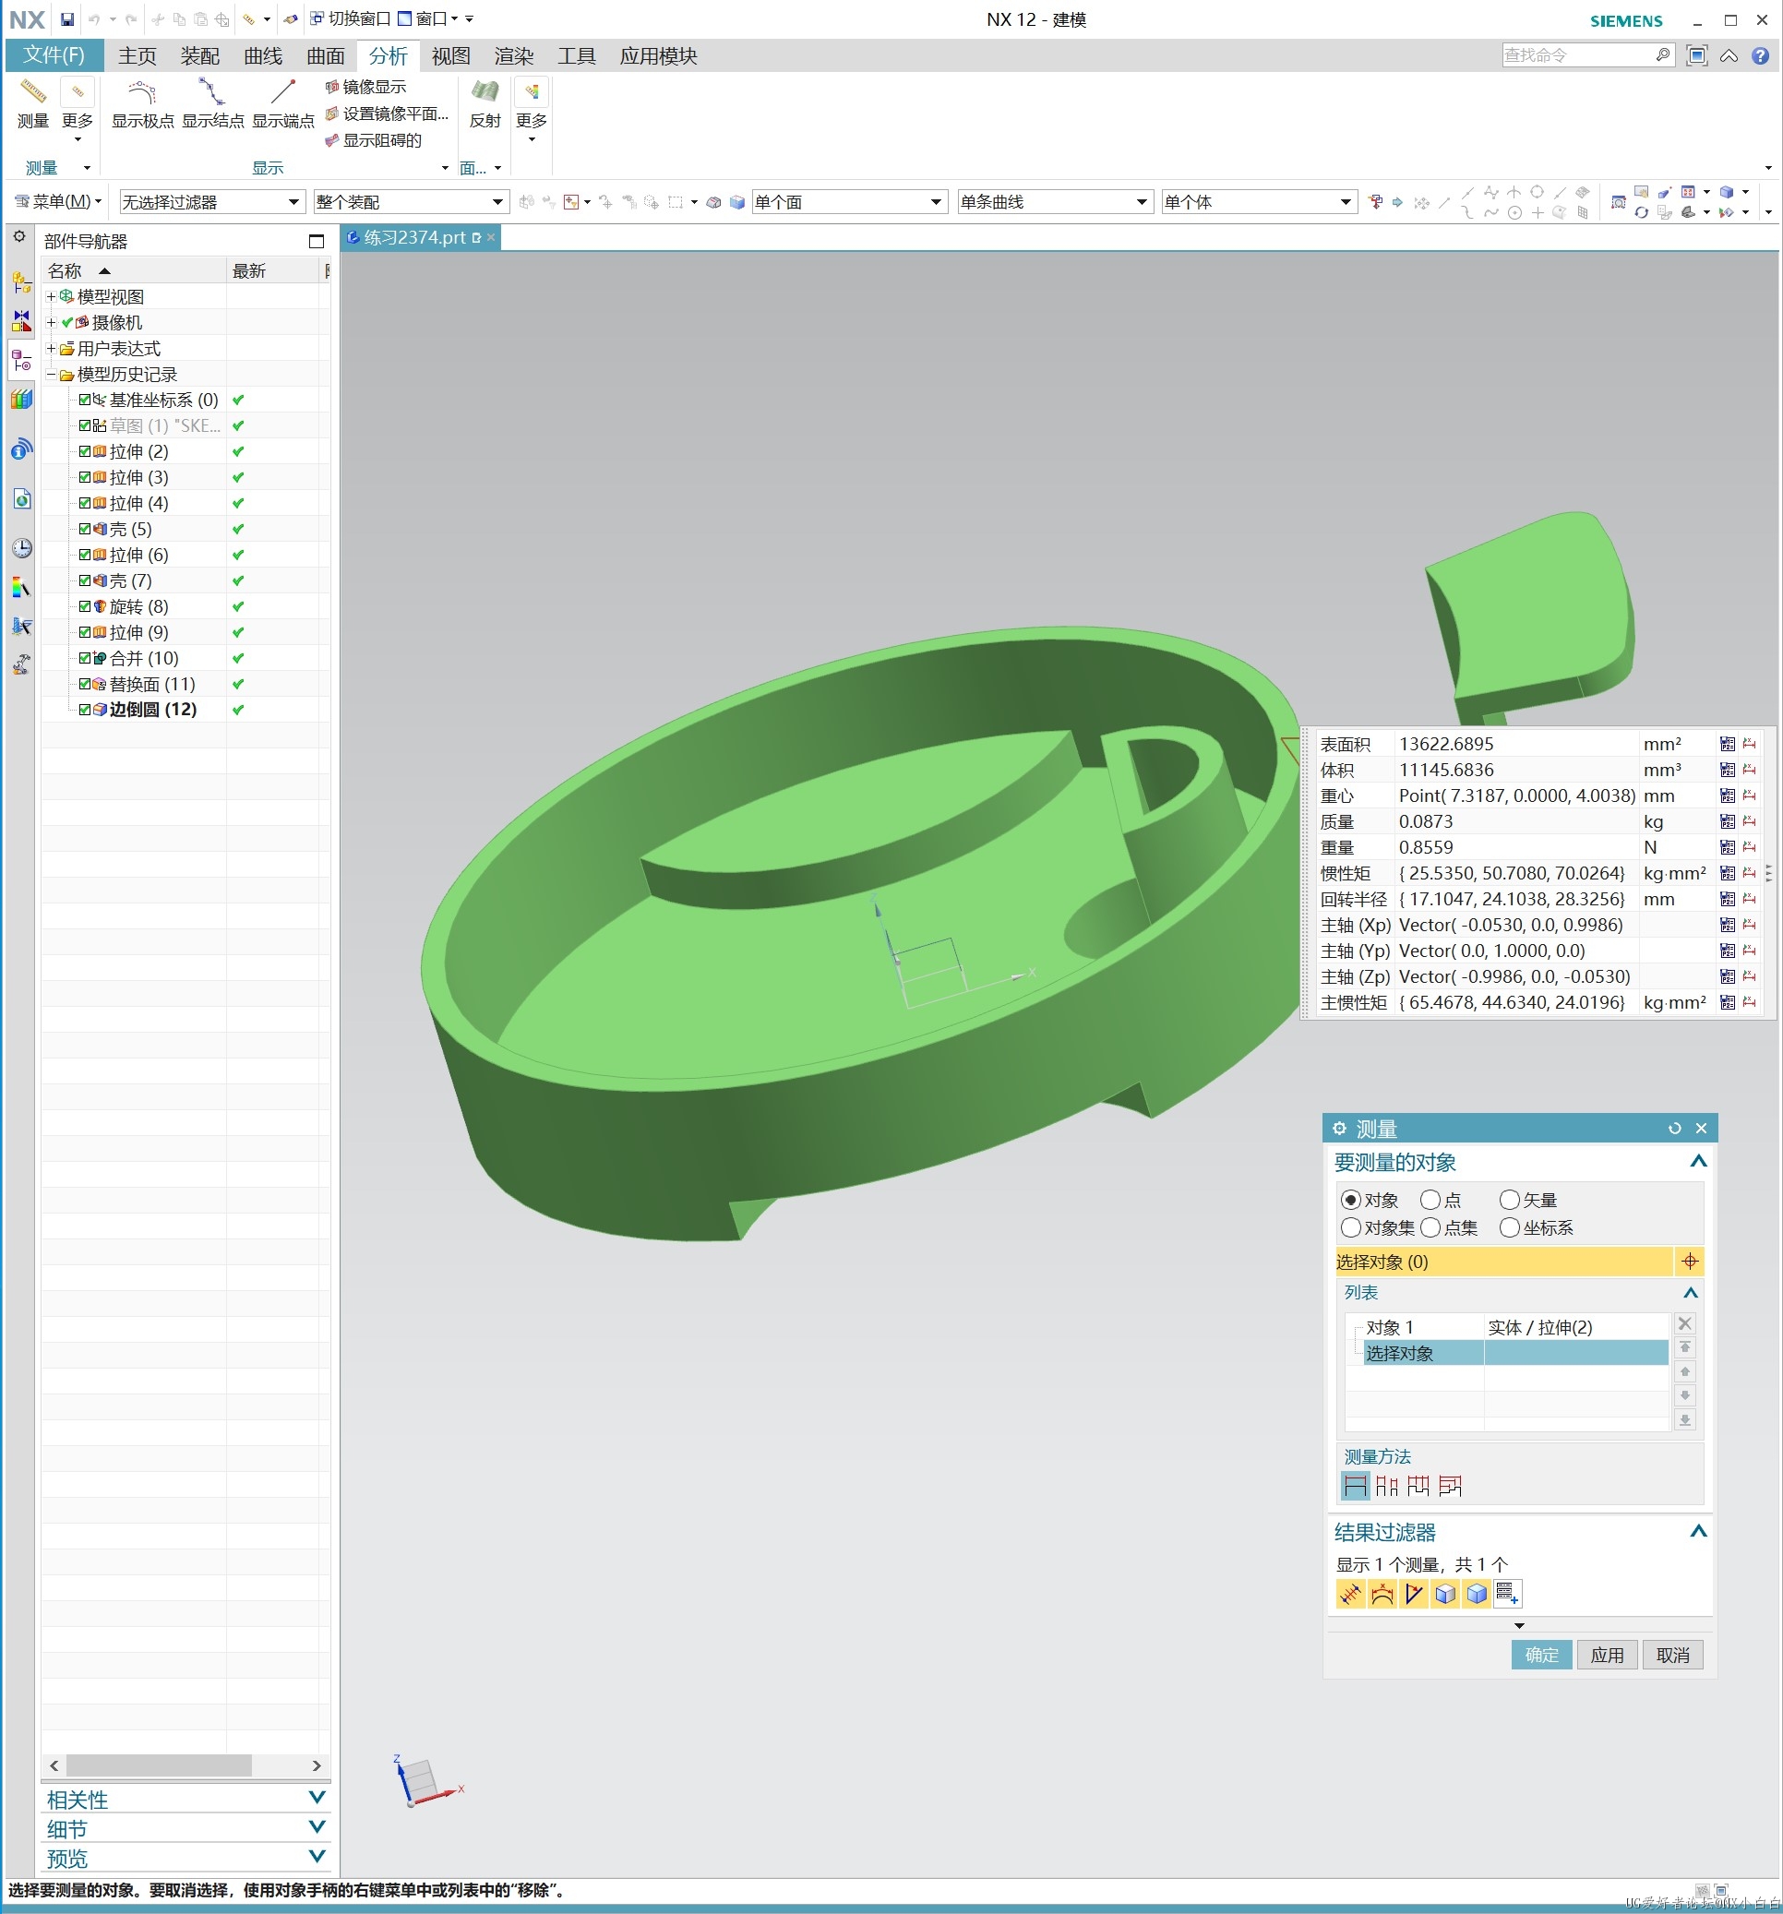Select the 替换面 (11) feature
The height and width of the screenshot is (1914, 1783).
[x=151, y=684]
